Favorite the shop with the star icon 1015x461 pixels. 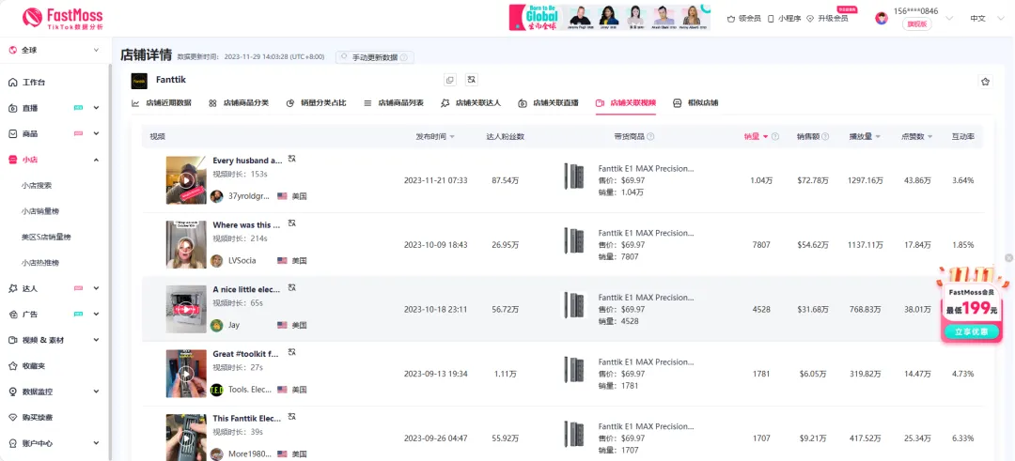985,82
